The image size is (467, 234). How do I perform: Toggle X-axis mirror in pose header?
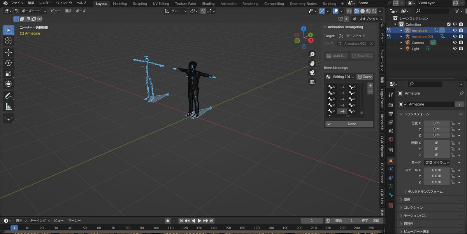pos(346,19)
